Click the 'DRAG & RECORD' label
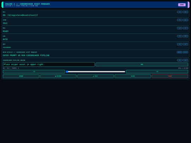The width and height of the screenshot is (191, 143). 183,68
